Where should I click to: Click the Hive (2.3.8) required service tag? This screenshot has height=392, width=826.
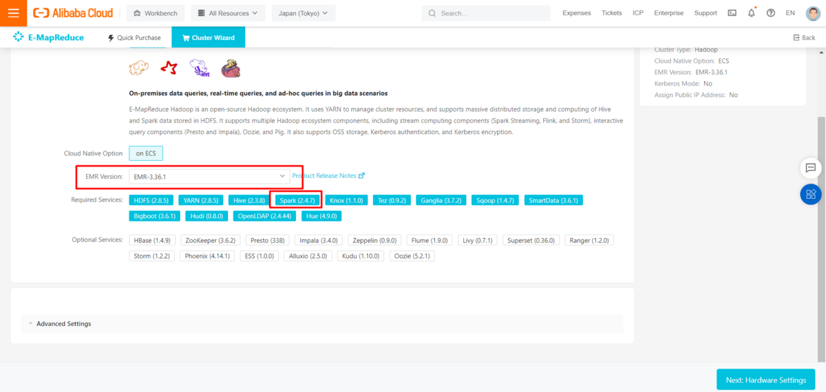pyautogui.click(x=248, y=200)
